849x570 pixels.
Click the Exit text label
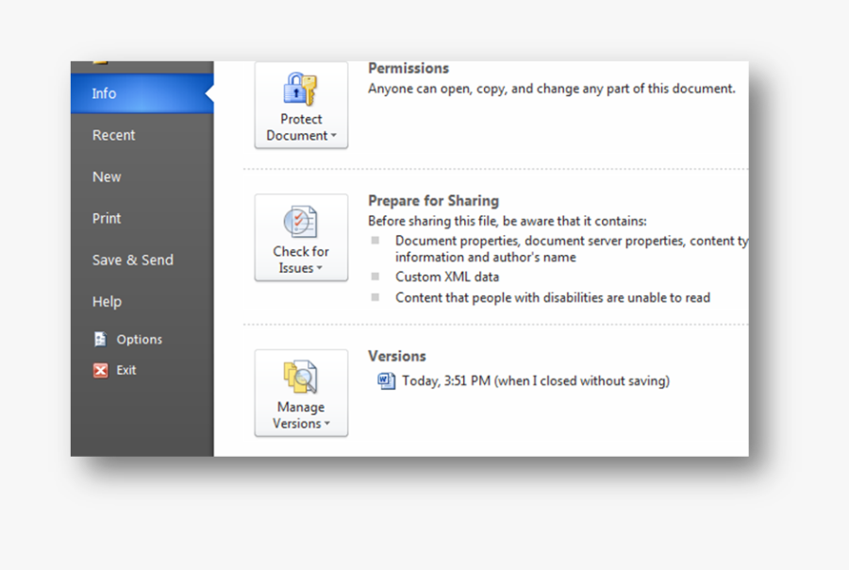coord(126,371)
